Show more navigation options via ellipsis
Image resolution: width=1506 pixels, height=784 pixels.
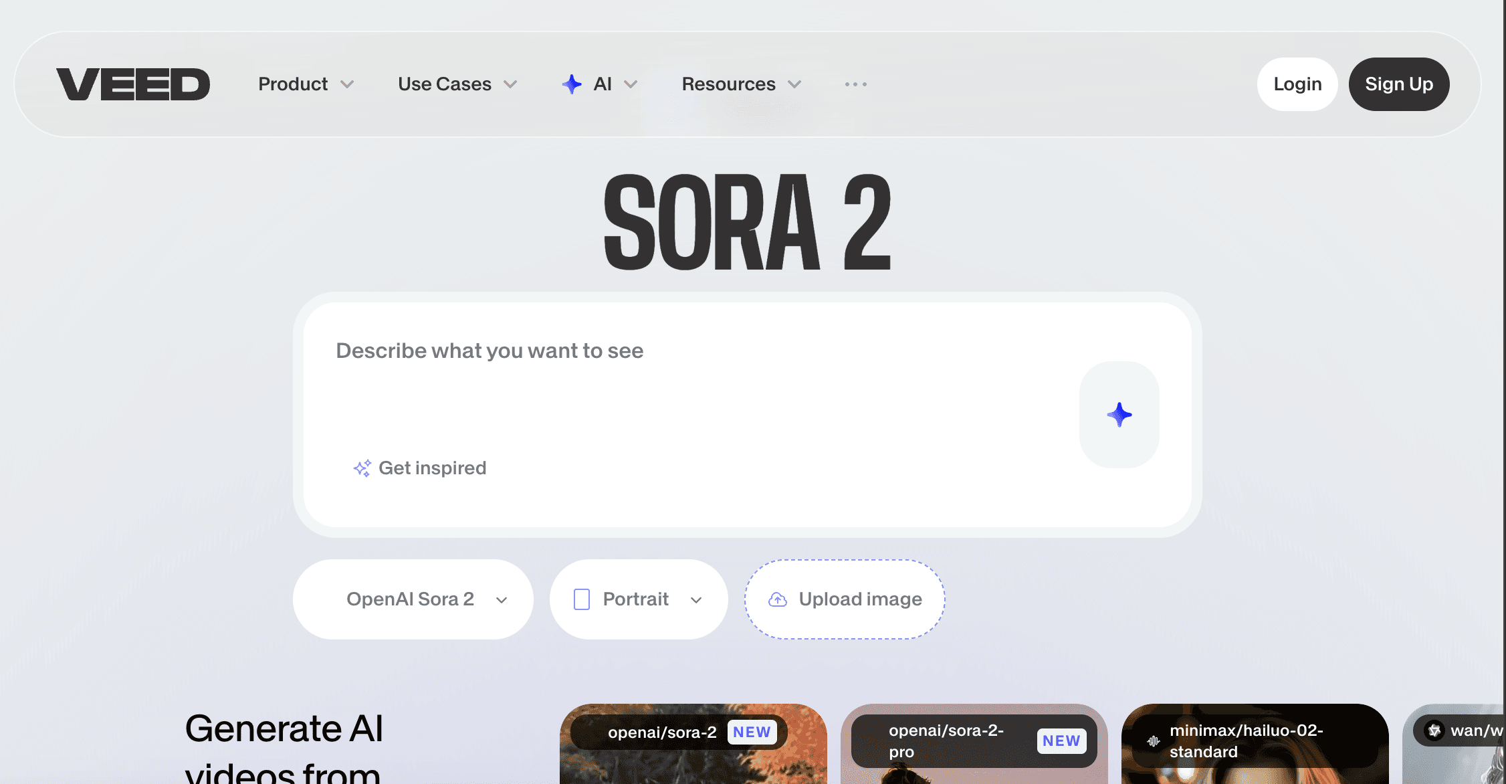point(856,84)
